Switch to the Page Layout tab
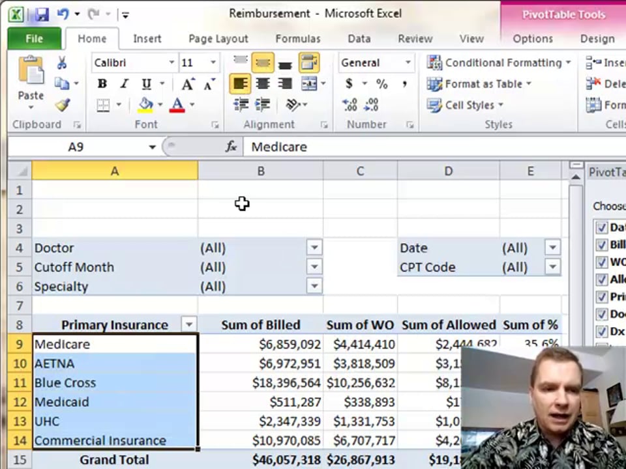The height and width of the screenshot is (469, 626). 218,38
